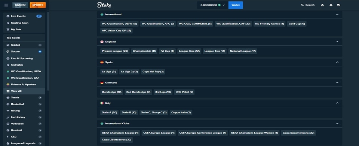
Task: Click the CS2 game icon
Action: coord(8,137)
